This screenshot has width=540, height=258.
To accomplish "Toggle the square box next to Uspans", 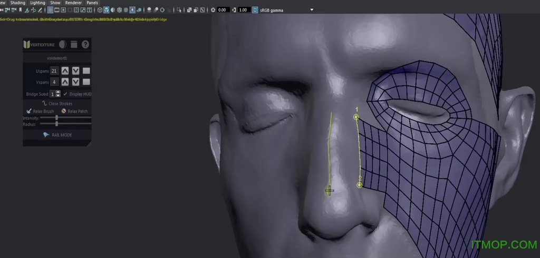I will (86, 71).
